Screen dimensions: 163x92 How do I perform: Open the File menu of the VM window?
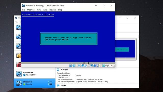click(24, 10)
